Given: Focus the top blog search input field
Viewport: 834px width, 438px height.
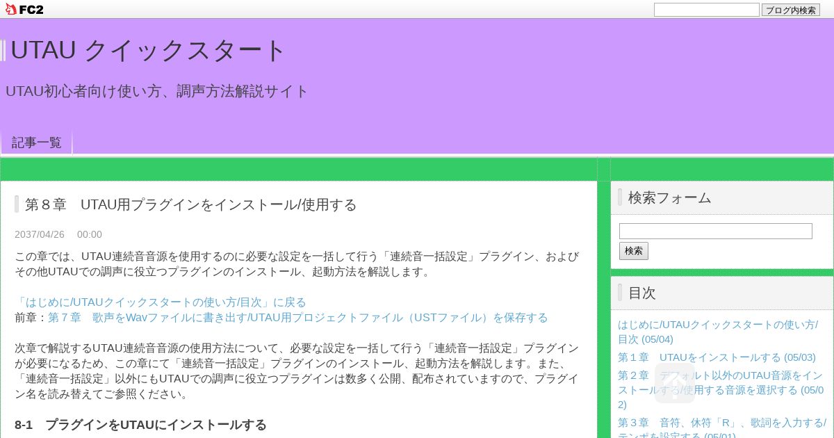Looking at the screenshot, I should click(706, 10).
